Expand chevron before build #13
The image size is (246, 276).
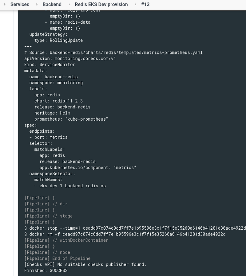pyautogui.click(x=135, y=4)
